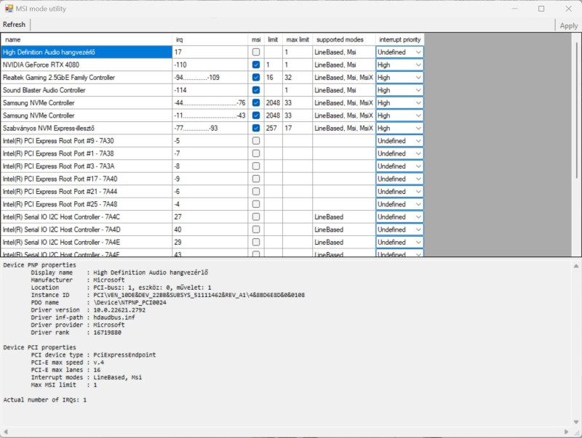Image resolution: width=582 pixels, height=438 pixels.
Task: Uncheck MSI for Samsung NVMe Controller irq -11
Action: (256, 115)
